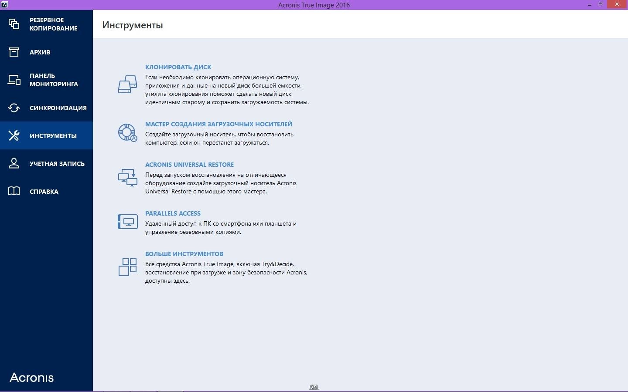The image size is (628, 392).
Task: Open the СПРАВКА section
Action: [x=46, y=191]
